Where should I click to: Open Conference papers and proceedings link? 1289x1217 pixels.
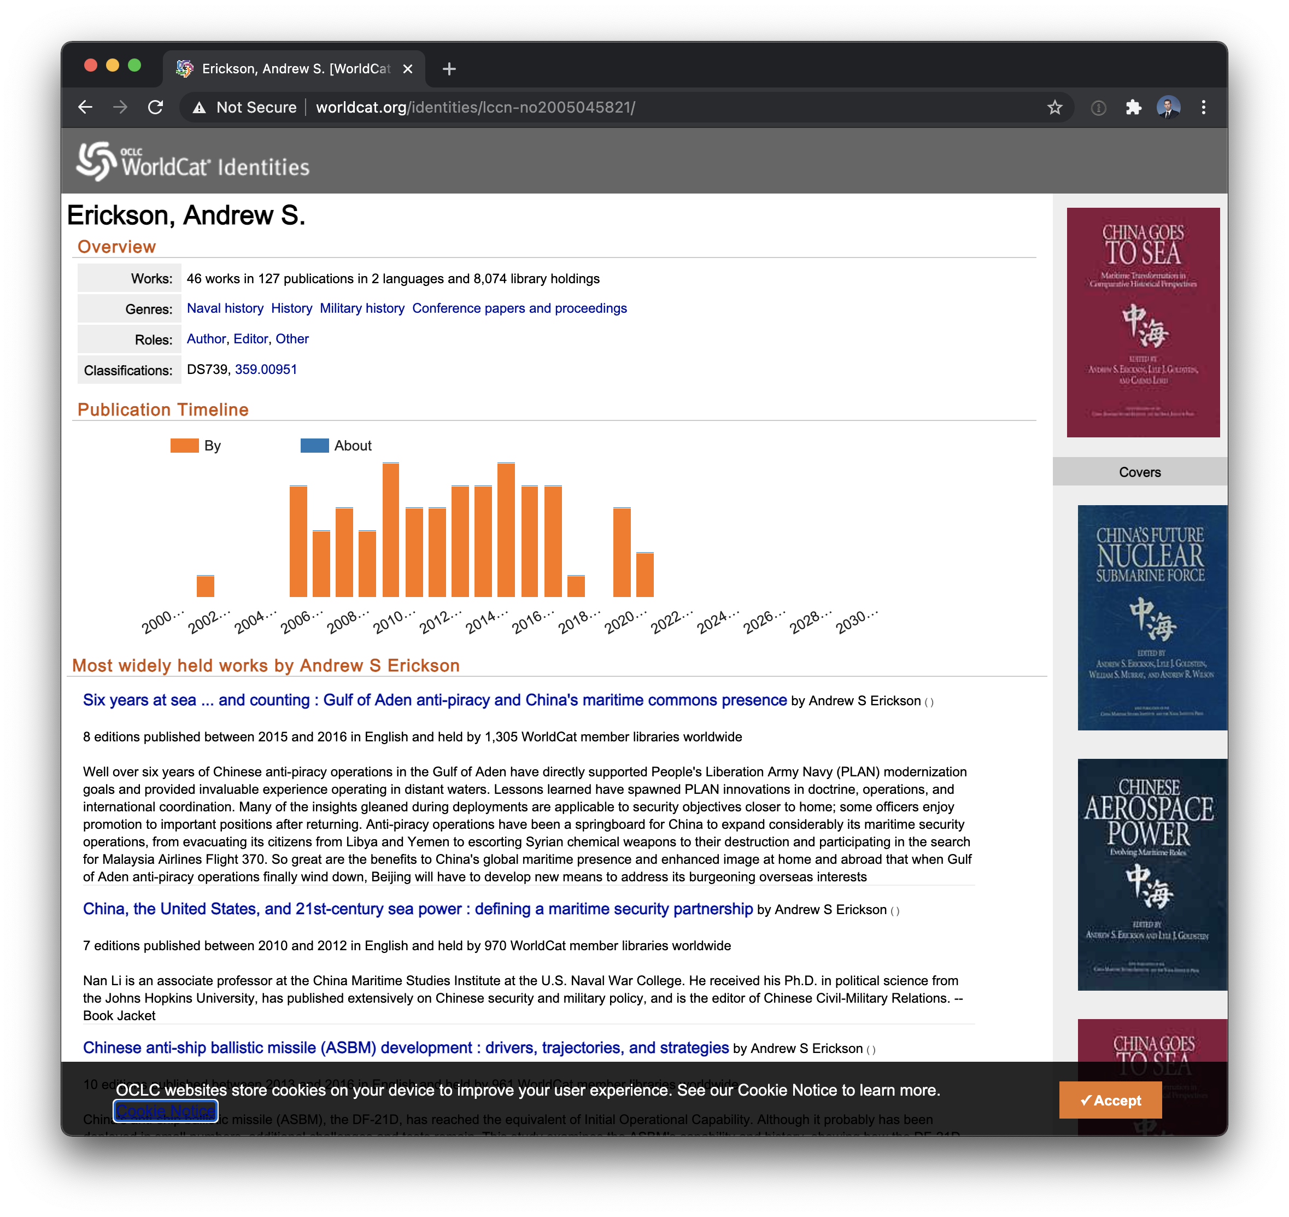tap(520, 308)
